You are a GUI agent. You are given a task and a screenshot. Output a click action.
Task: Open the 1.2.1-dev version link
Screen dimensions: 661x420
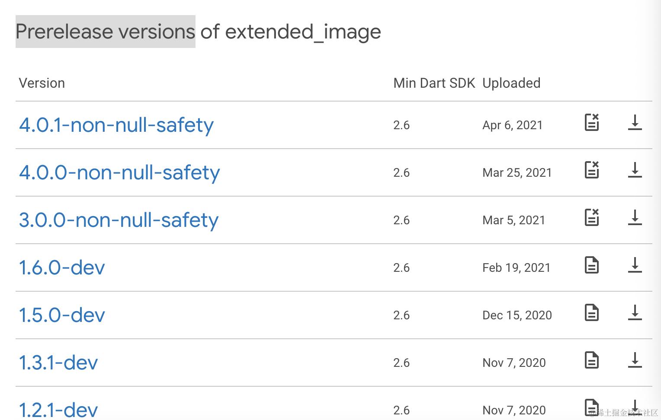[58, 410]
